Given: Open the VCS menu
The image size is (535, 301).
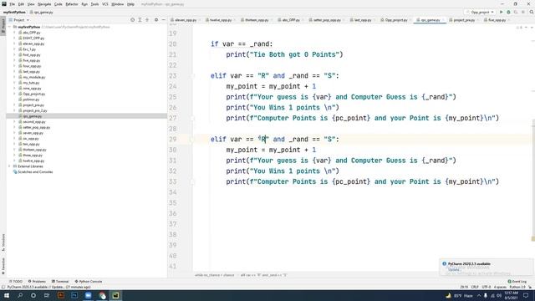Looking at the screenshot, I should coord(105,4).
